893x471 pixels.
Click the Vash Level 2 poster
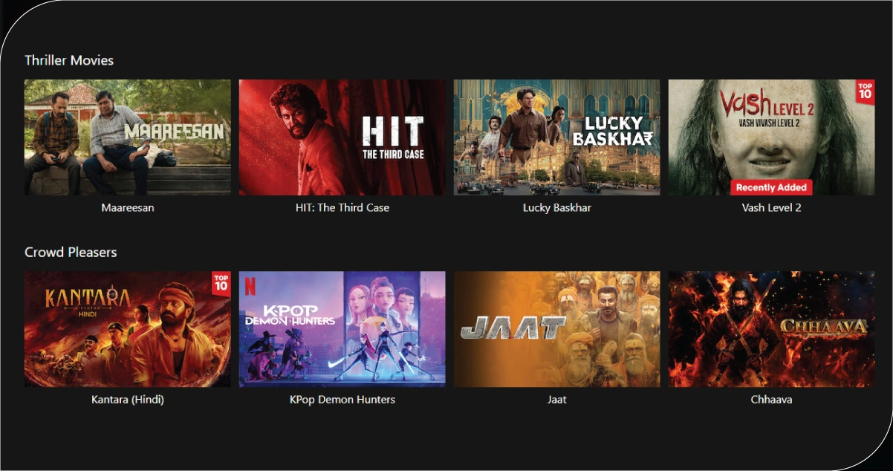coord(771,137)
